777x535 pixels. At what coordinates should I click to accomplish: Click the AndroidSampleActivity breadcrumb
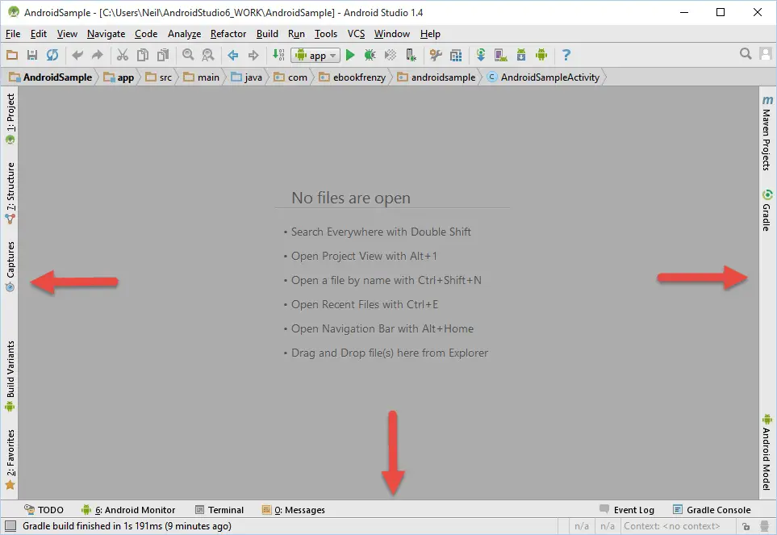[x=543, y=77]
